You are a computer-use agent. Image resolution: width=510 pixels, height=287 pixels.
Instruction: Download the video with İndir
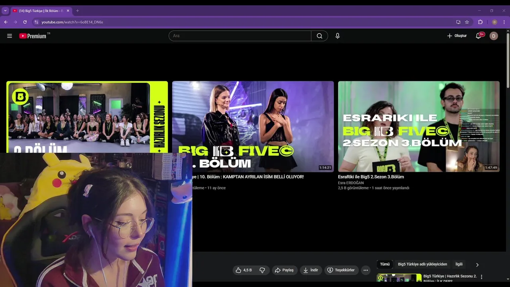[310, 270]
